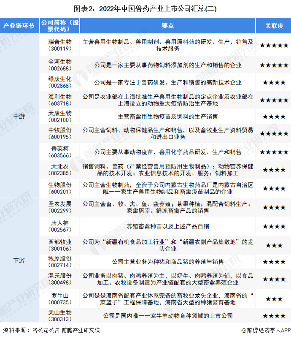
Task: Click the four-star rating for 绿康生化
Action: (x=274, y=82)
